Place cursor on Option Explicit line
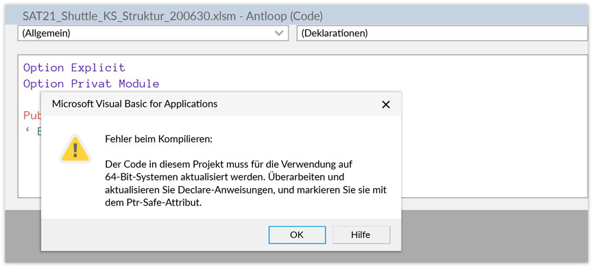593x268 pixels. click(74, 68)
